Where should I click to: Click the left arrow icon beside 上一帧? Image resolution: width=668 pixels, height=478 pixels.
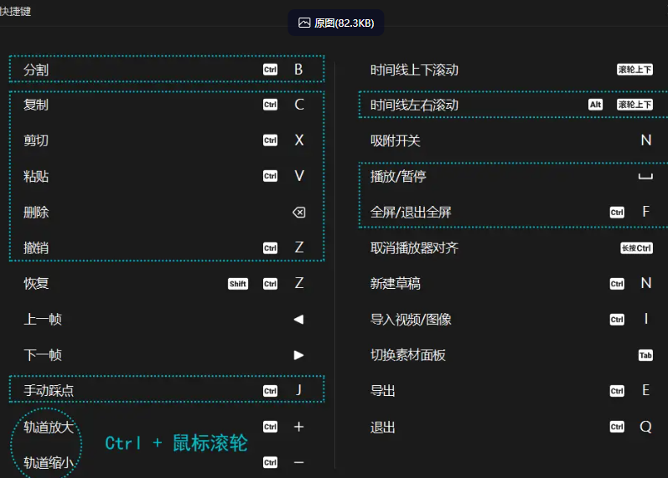298,319
